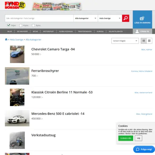The image size is (155, 155).
Task: Open the Hela Sverige region dropdown
Action: pyautogui.click(x=110, y=18)
